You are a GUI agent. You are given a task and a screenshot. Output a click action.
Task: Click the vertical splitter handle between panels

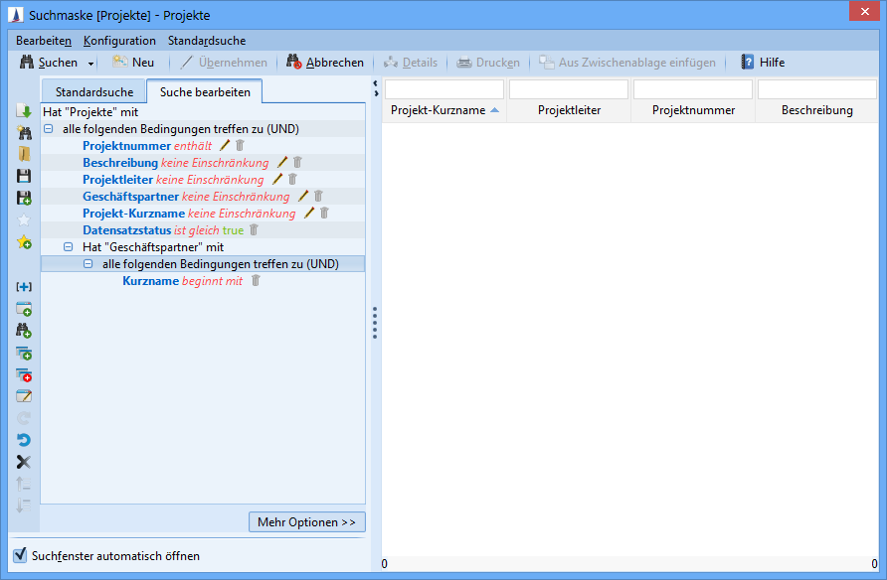point(374,323)
